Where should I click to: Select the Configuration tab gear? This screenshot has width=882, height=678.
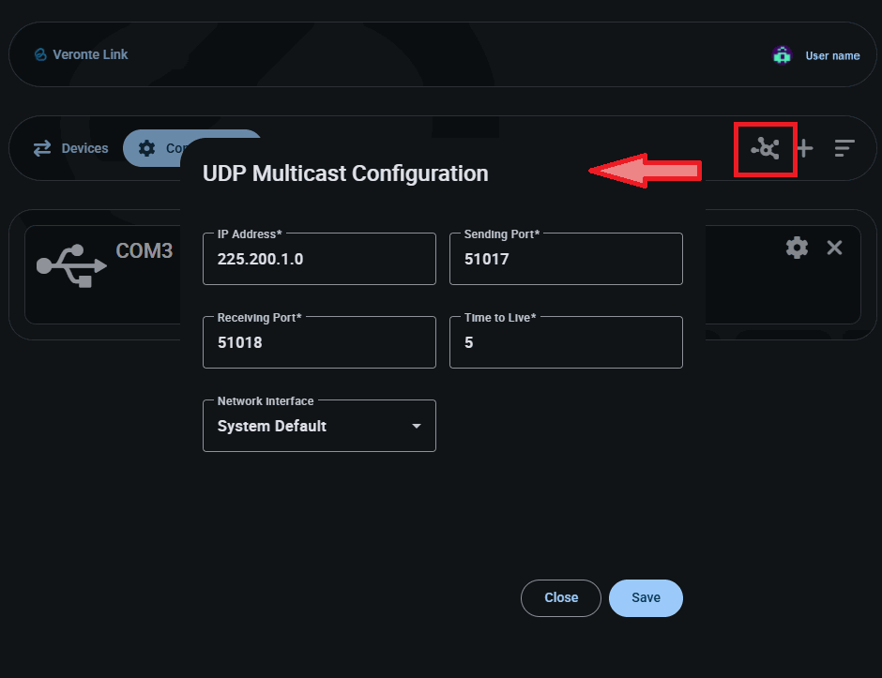147,148
